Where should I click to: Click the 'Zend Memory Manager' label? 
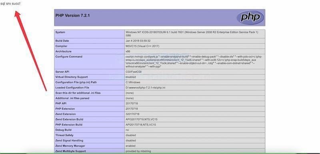pyautogui.click(x=70, y=146)
